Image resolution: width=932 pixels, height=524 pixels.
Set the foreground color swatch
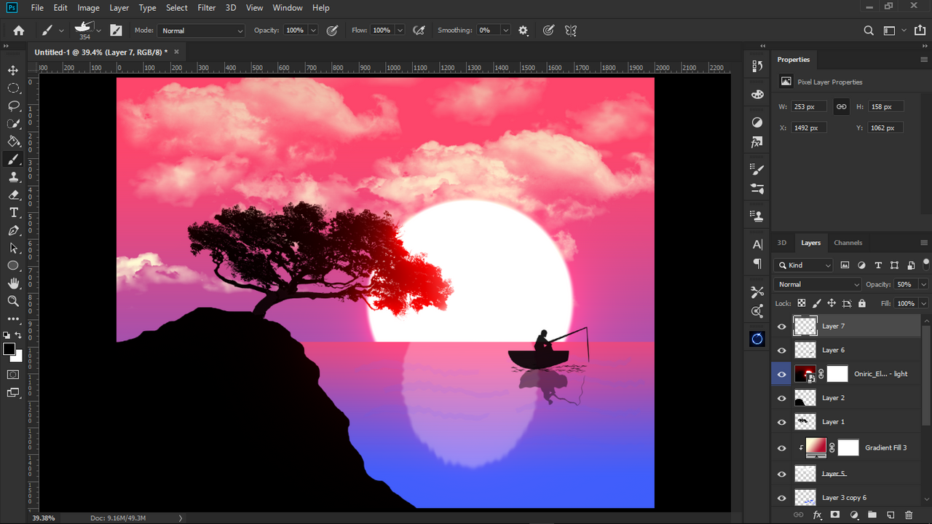point(9,349)
